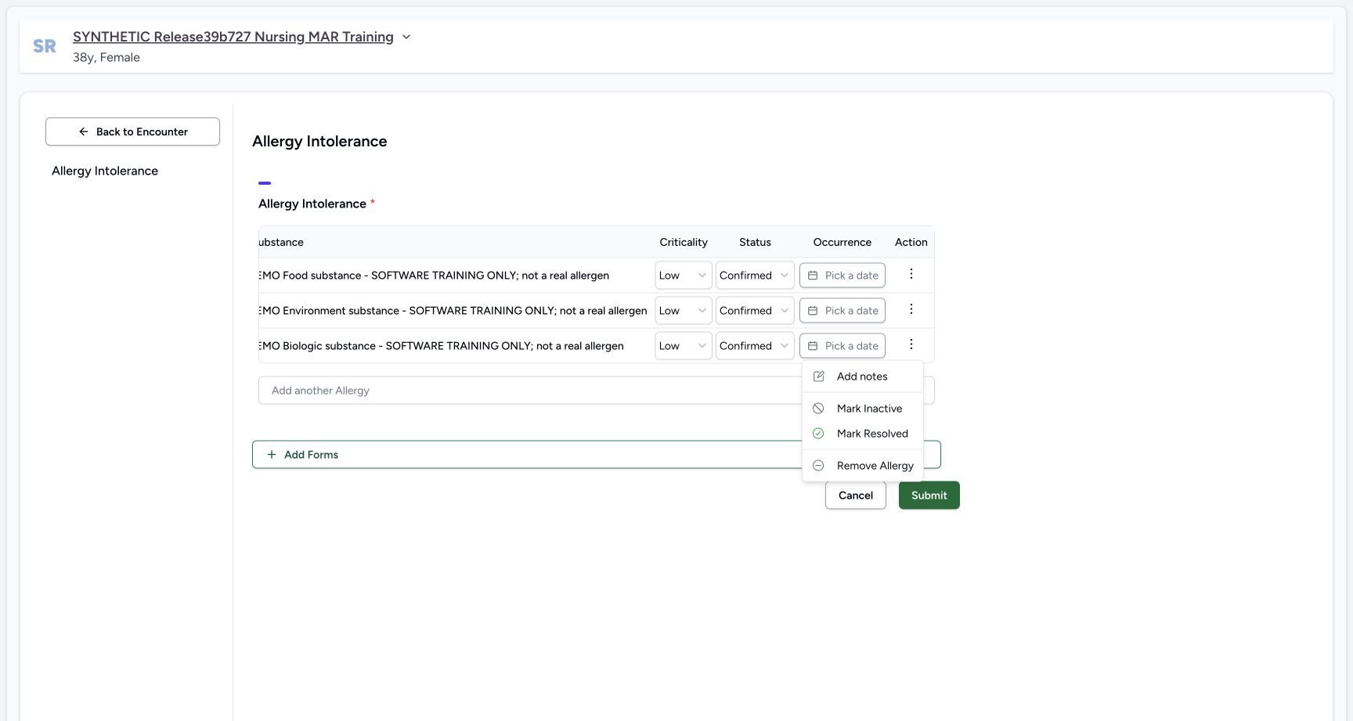Click the SR patient avatar initials
Screen dimensions: 1353x721
click(45, 46)
